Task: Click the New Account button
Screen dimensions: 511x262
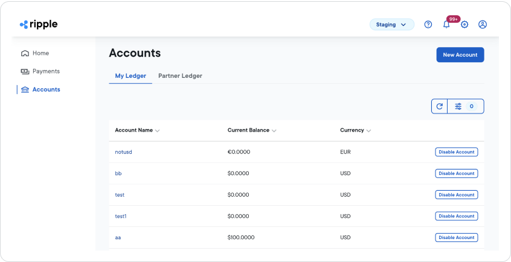Action: tap(460, 55)
